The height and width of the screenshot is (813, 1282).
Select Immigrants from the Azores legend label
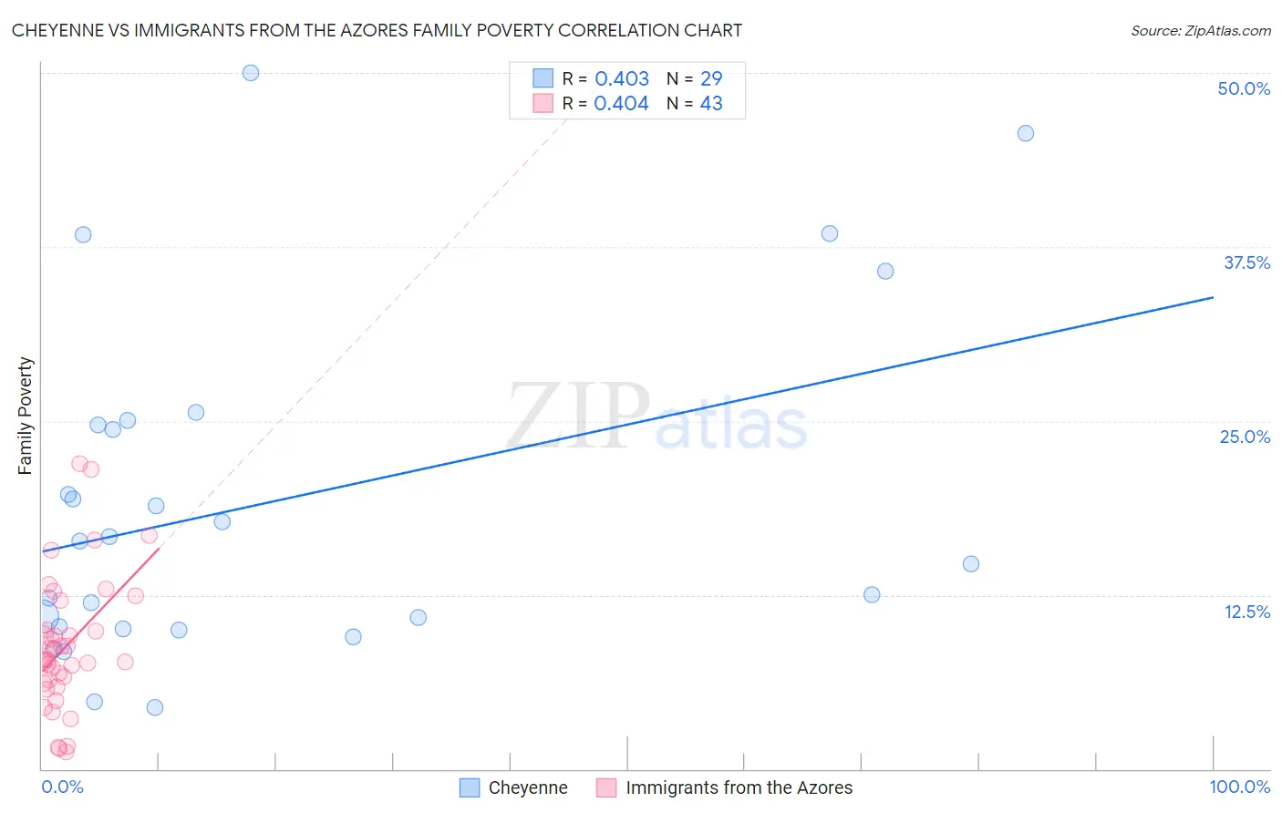tap(739, 787)
